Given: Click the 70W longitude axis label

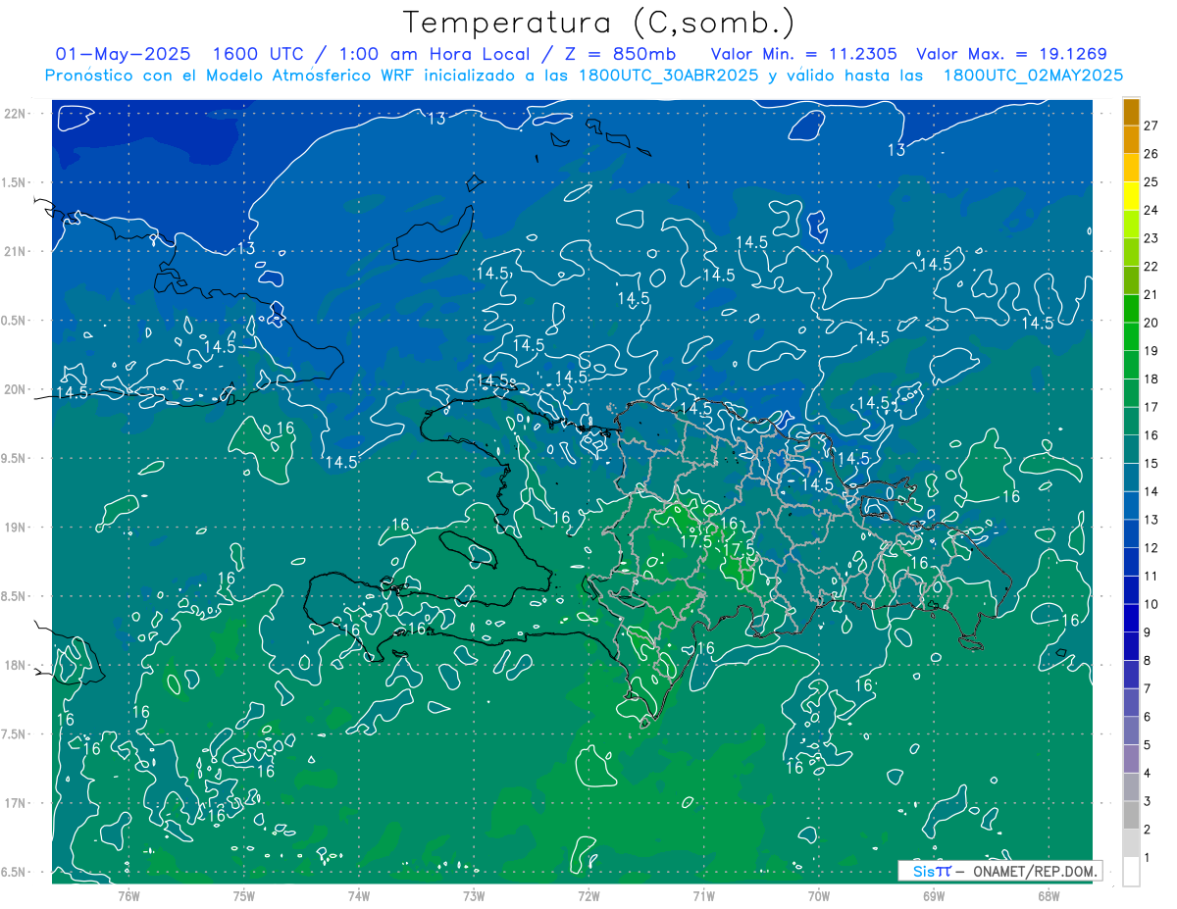Looking at the screenshot, I should pos(818,896).
